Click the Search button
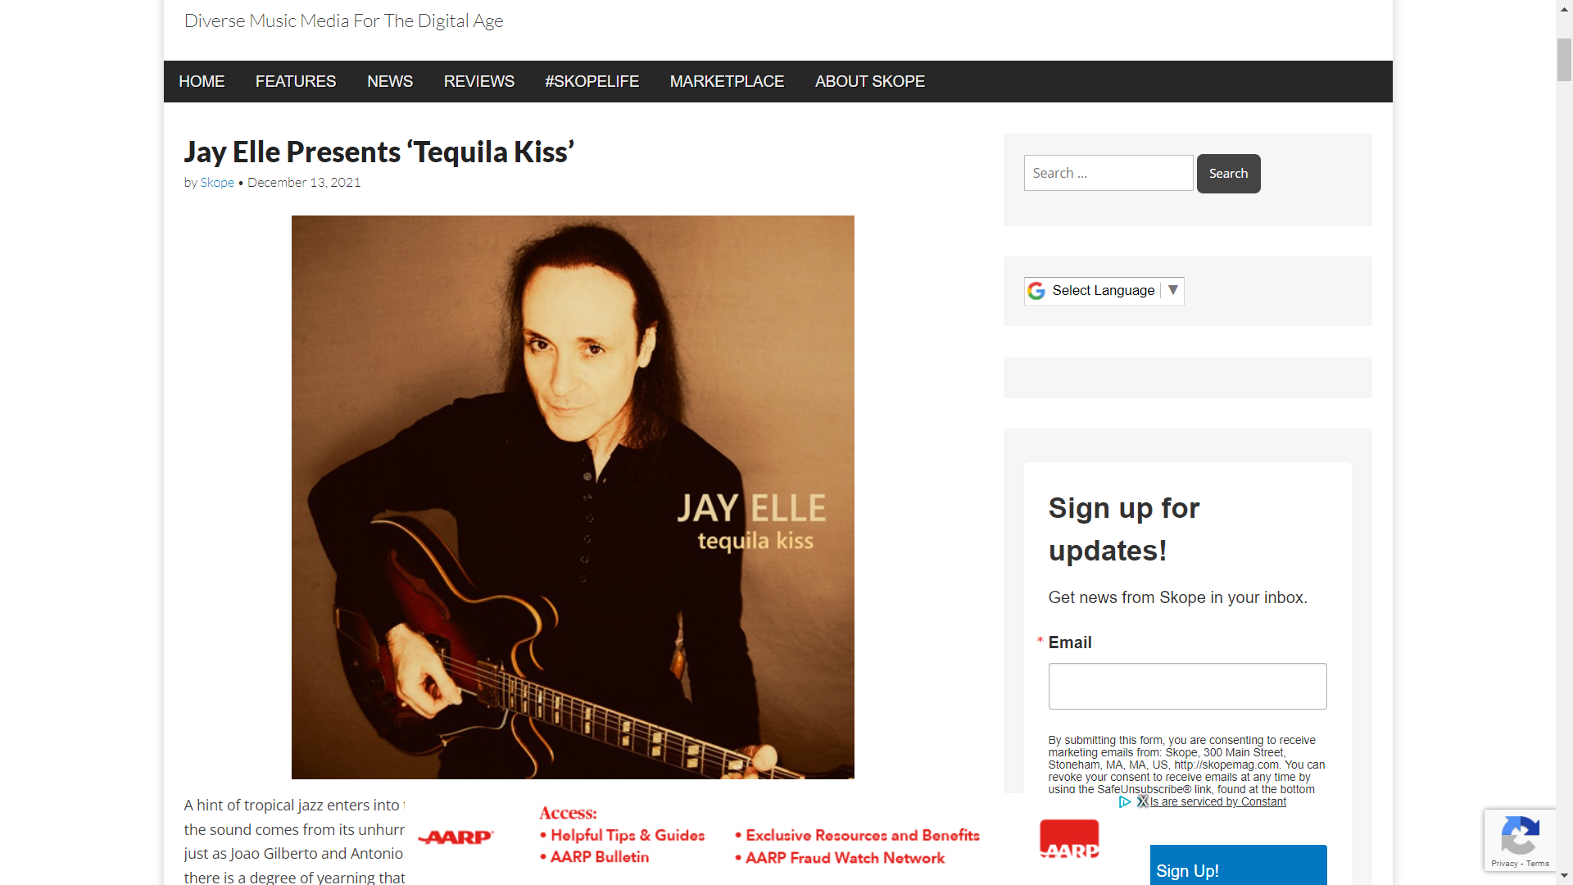The image size is (1573, 885). click(1228, 174)
